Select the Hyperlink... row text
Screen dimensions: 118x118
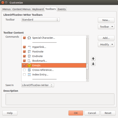point(39,47)
